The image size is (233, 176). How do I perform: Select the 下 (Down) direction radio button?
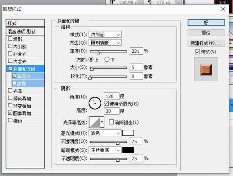[107, 59]
